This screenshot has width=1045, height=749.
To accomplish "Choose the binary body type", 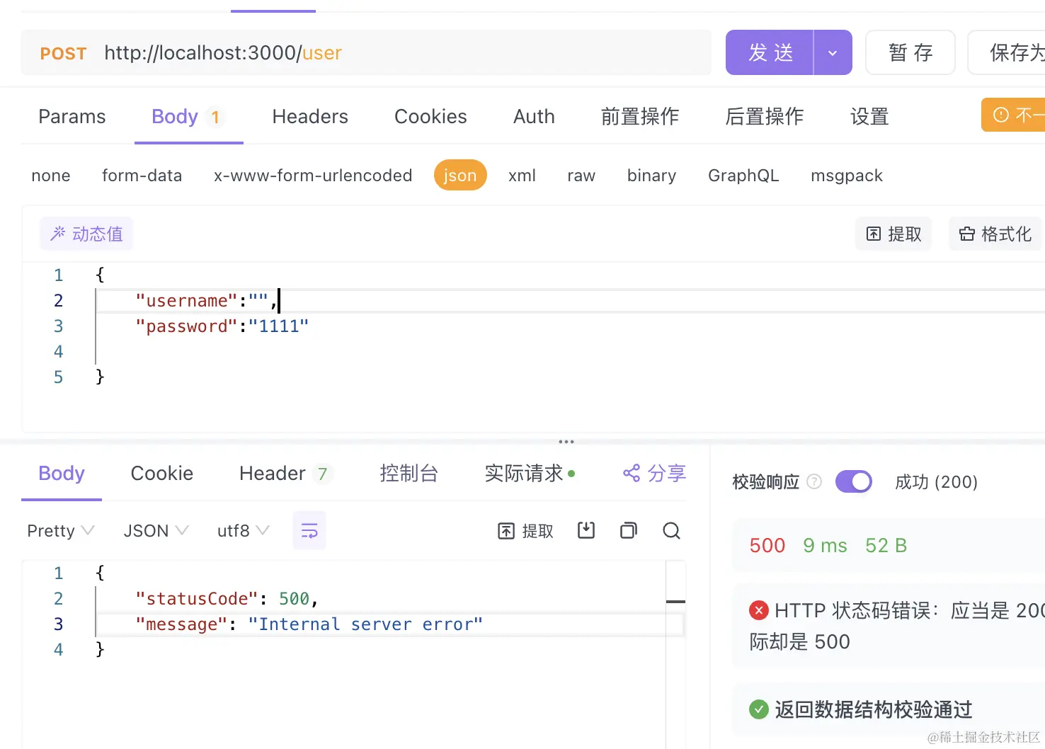I will point(651,176).
